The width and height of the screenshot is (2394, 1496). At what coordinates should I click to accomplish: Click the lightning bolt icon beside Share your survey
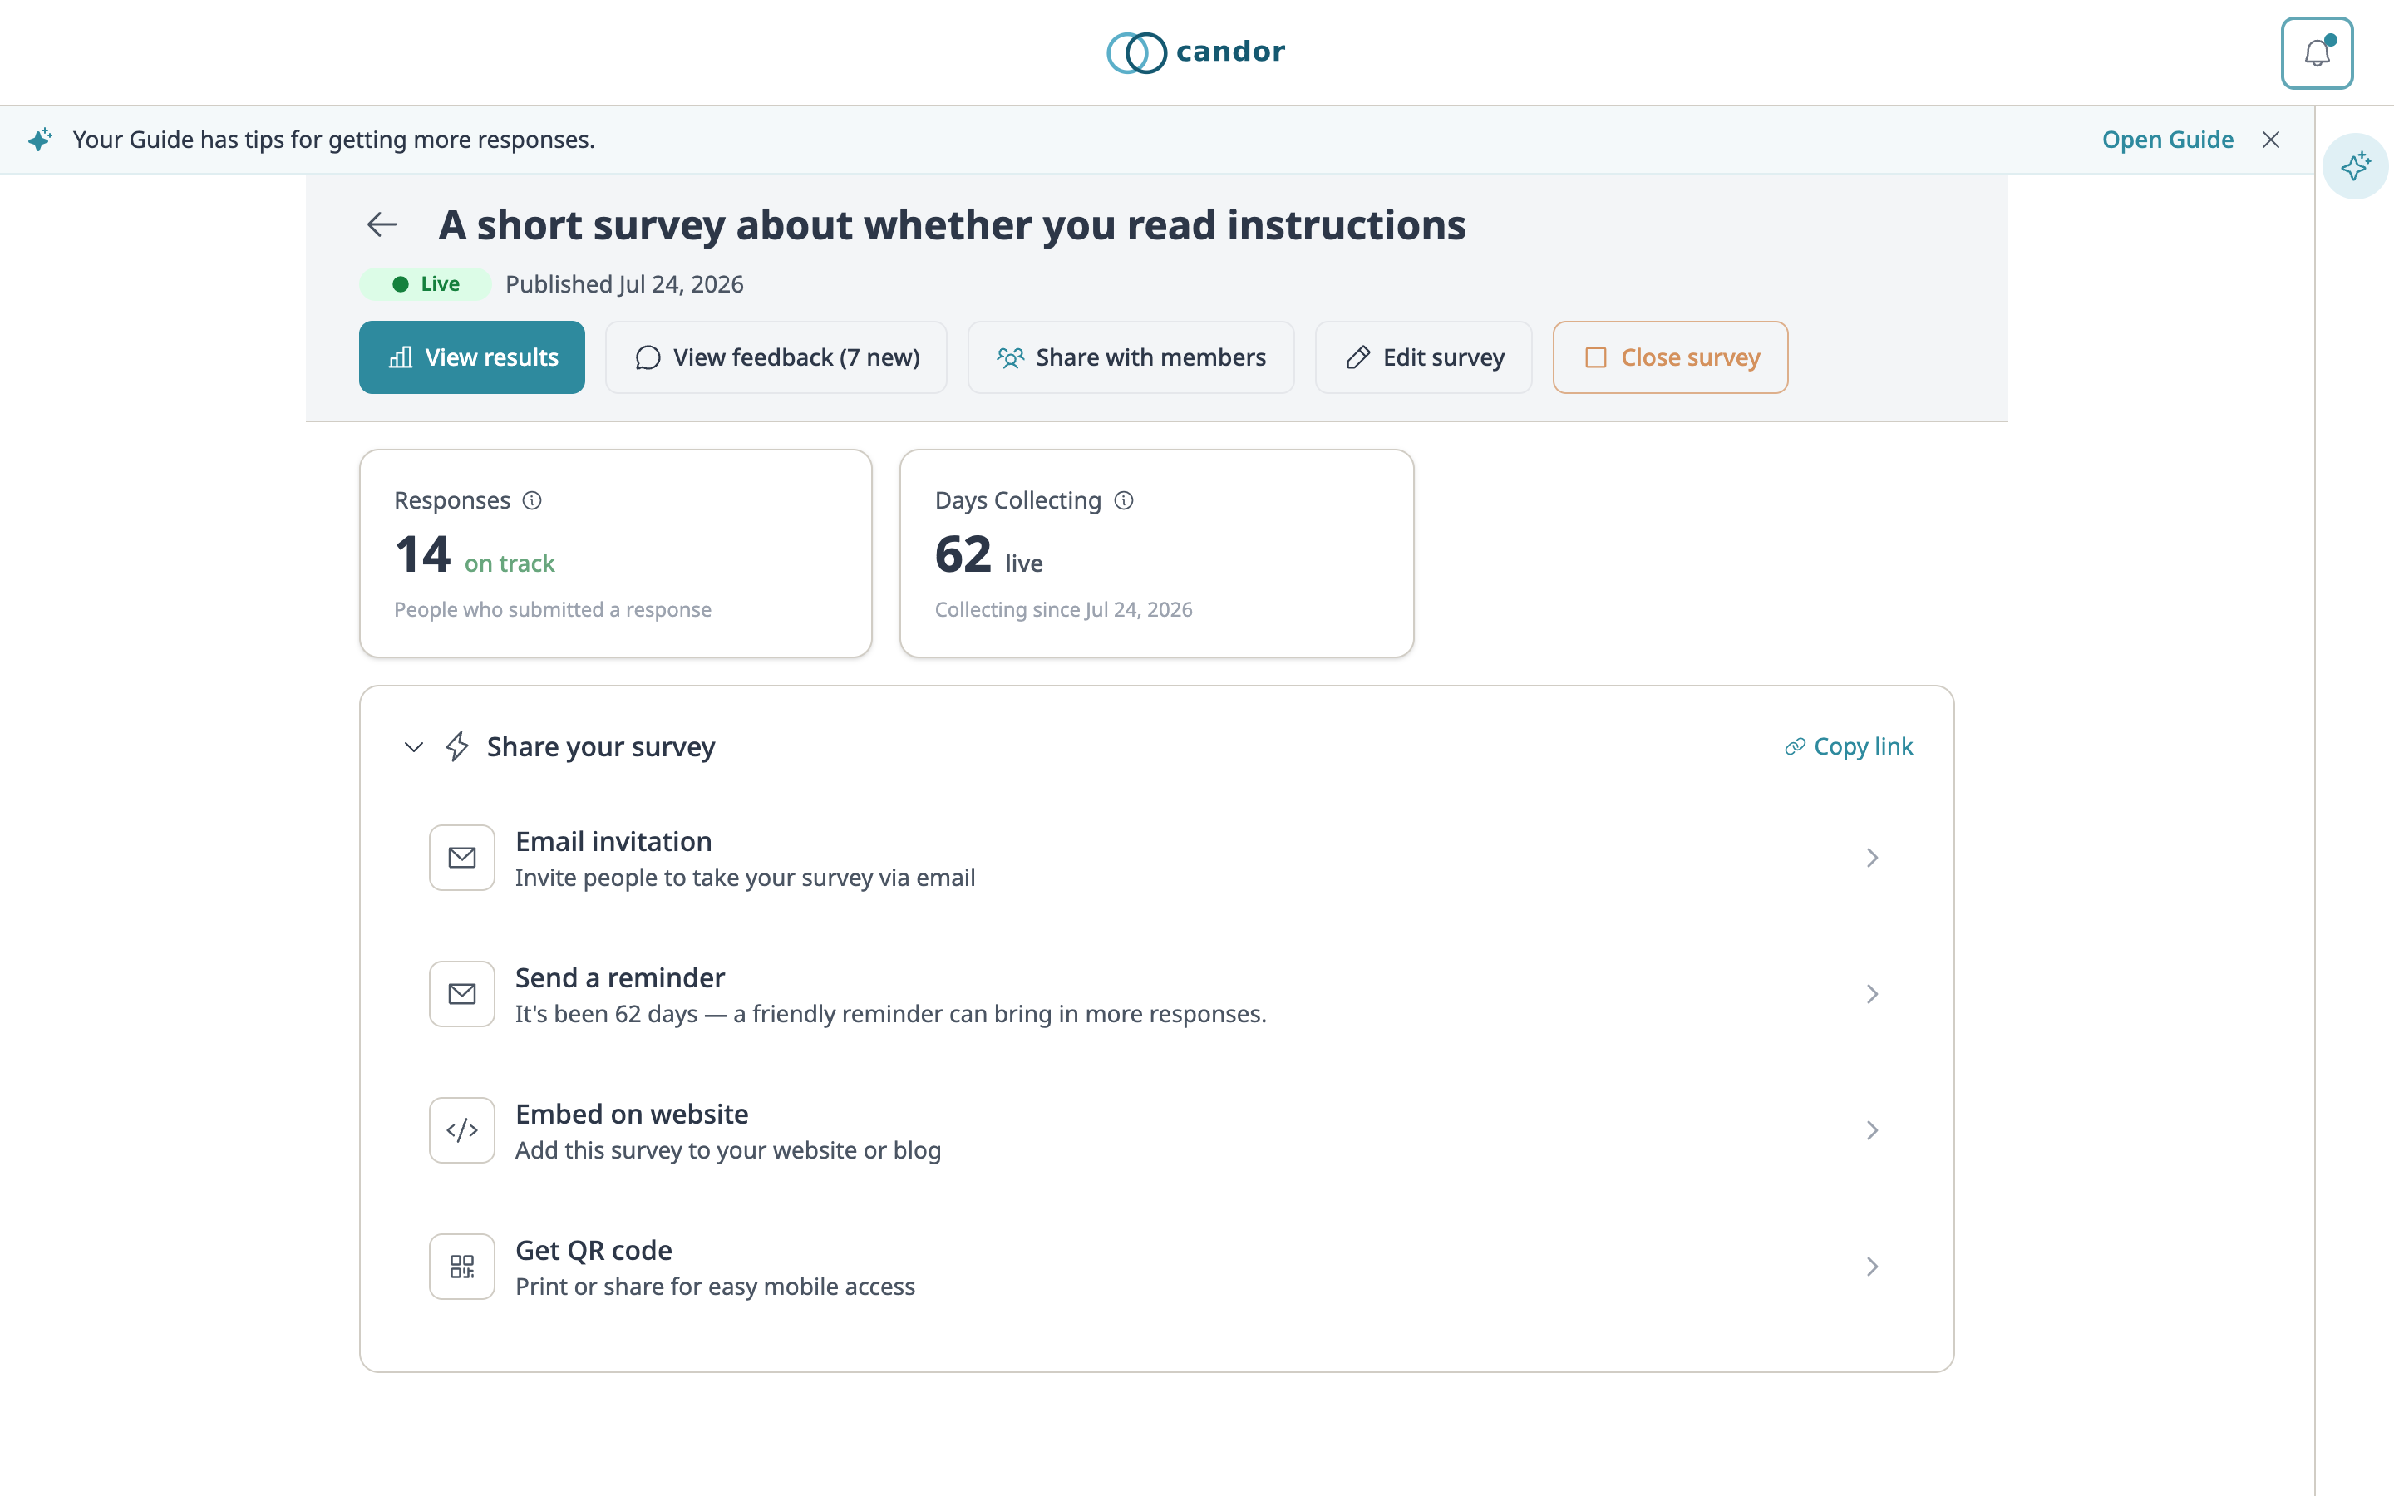click(x=457, y=747)
